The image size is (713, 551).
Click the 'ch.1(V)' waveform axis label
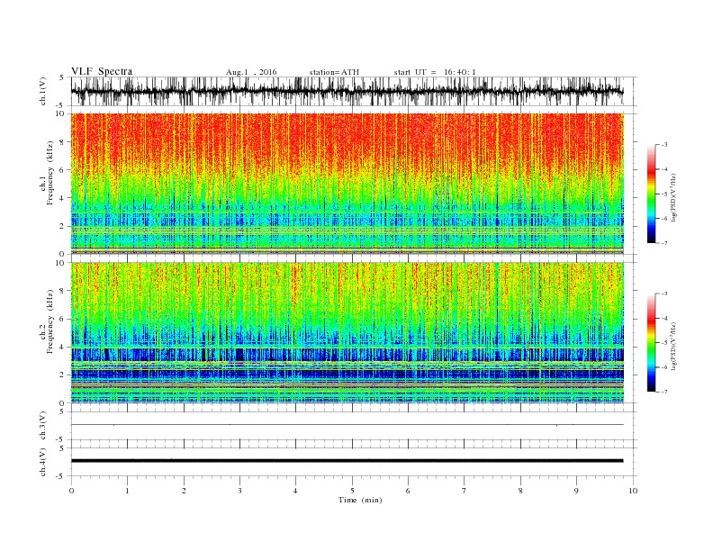tap(43, 92)
